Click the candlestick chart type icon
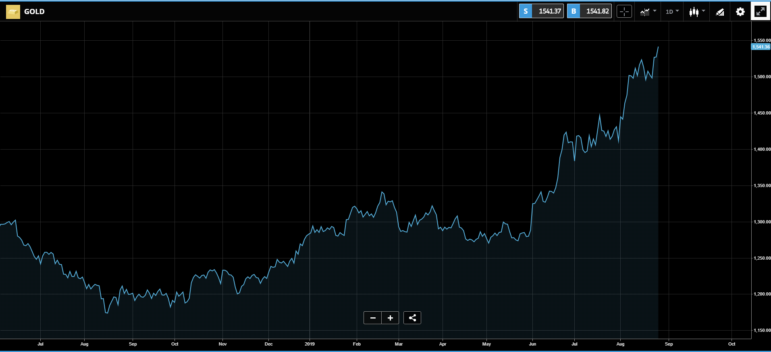The width and height of the screenshot is (771, 352). (x=694, y=12)
